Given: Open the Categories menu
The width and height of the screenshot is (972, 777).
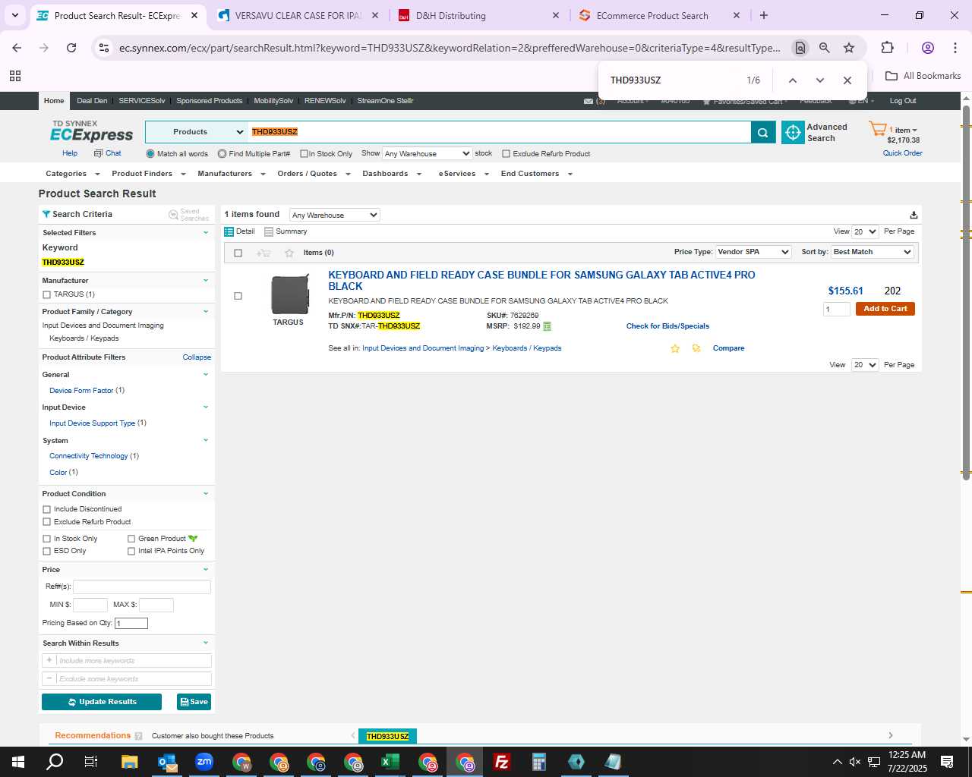Looking at the screenshot, I should pos(71,174).
